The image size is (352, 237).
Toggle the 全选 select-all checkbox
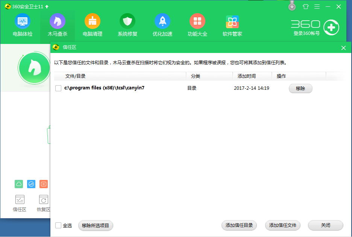58,225
